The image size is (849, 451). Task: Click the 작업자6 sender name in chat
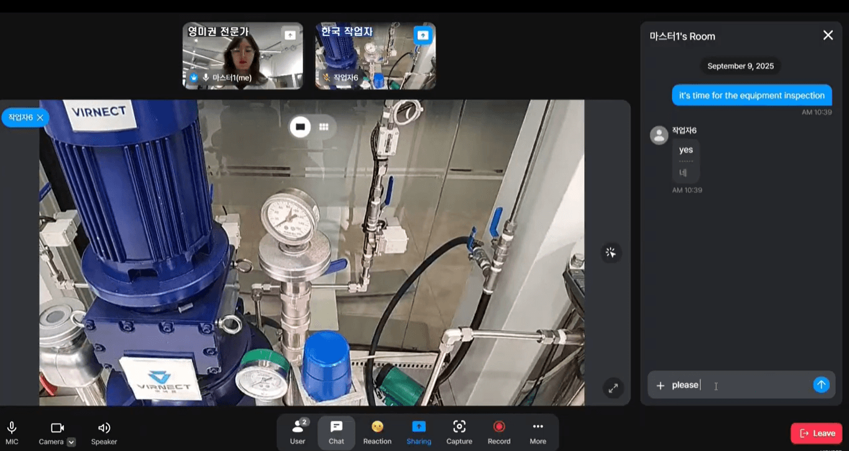(x=684, y=130)
